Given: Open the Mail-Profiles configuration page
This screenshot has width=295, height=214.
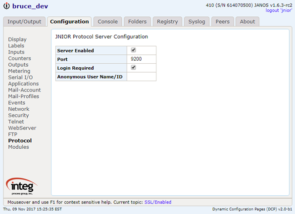Looking at the screenshot, I should click(24, 96).
